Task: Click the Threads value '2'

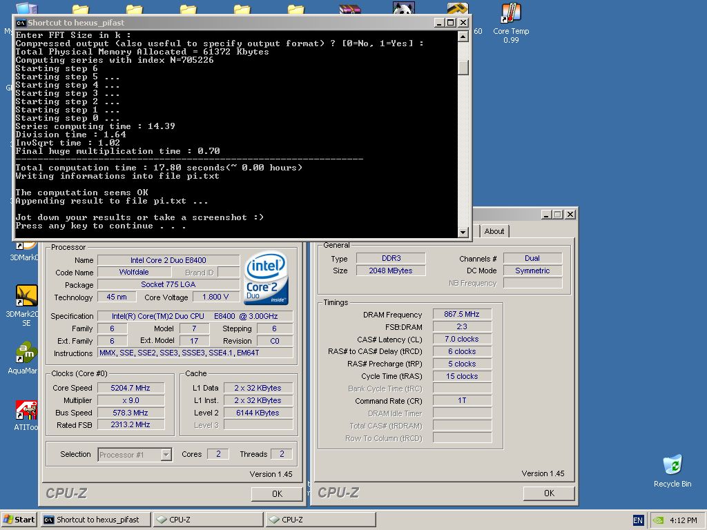Action: point(282,454)
